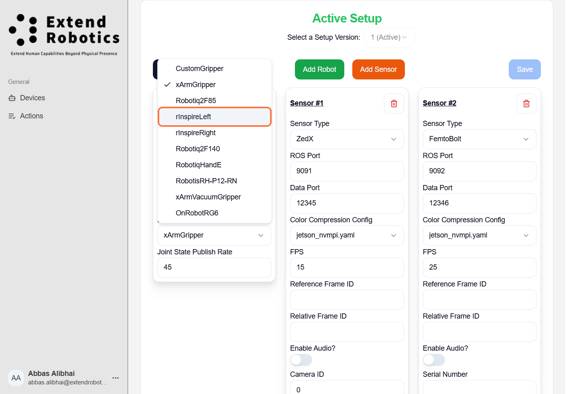
Task: Toggle Enable Audio for Sensor #1
Action: click(301, 360)
